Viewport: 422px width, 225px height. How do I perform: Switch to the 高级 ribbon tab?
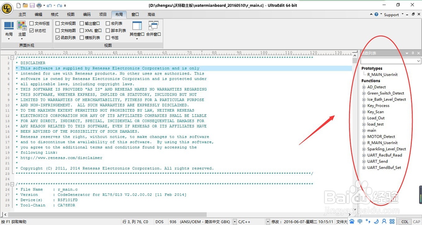click(151, 14)
